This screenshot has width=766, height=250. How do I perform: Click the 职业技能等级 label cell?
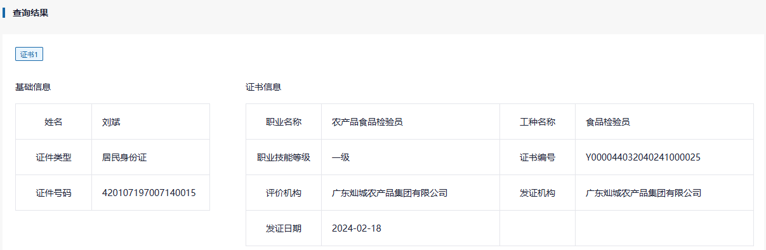point(284,157)
